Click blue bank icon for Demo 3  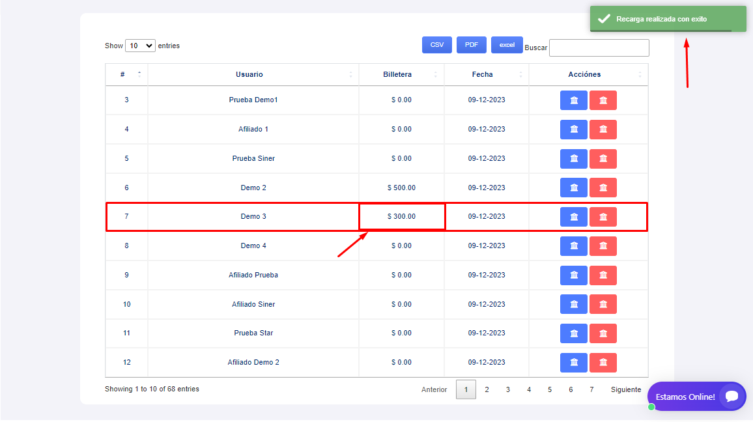coord(573,217)
